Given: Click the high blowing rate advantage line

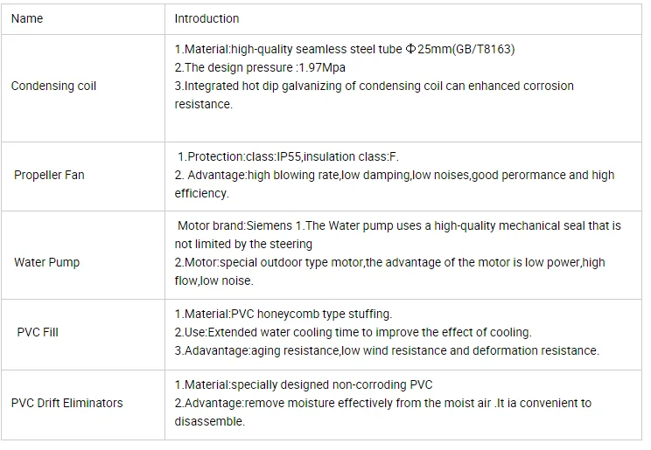Looking at the screenshot, I should pos(394,175).
